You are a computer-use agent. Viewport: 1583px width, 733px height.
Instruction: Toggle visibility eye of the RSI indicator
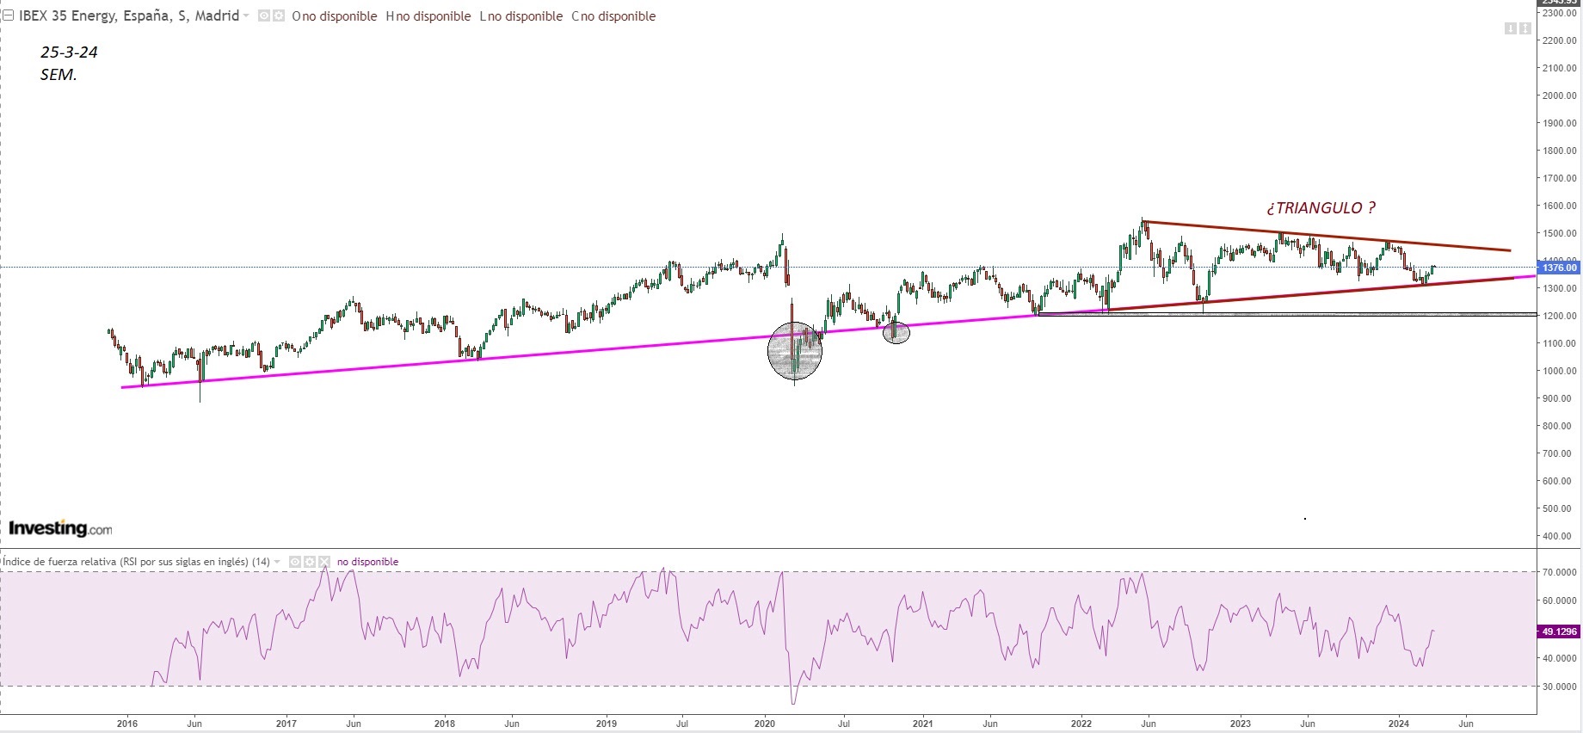[295, 562]
